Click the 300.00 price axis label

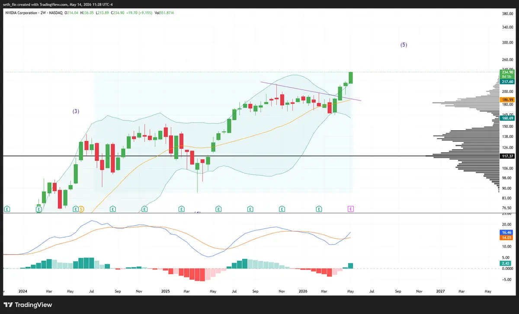[x=507, y=42]
